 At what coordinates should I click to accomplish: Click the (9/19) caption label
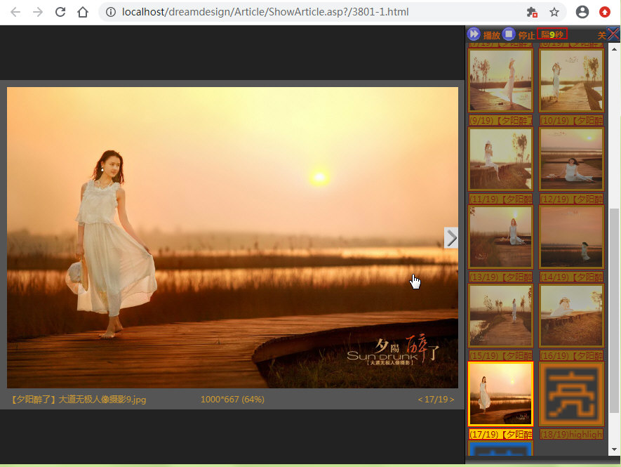tap(500, 120)
